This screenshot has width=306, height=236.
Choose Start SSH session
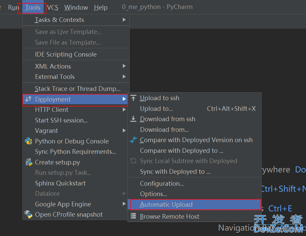[x=75, y=120]
